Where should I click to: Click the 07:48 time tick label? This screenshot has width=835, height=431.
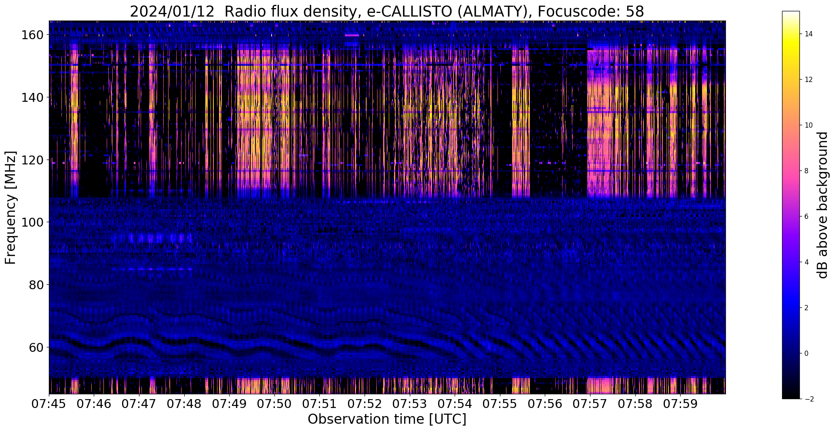click(x=184, y=404)
